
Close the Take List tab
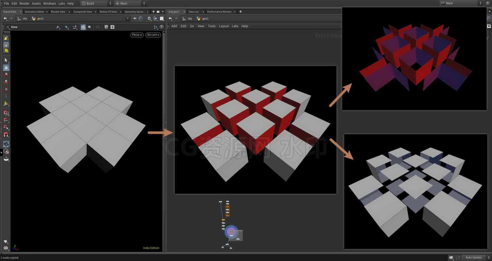[203, 12]
